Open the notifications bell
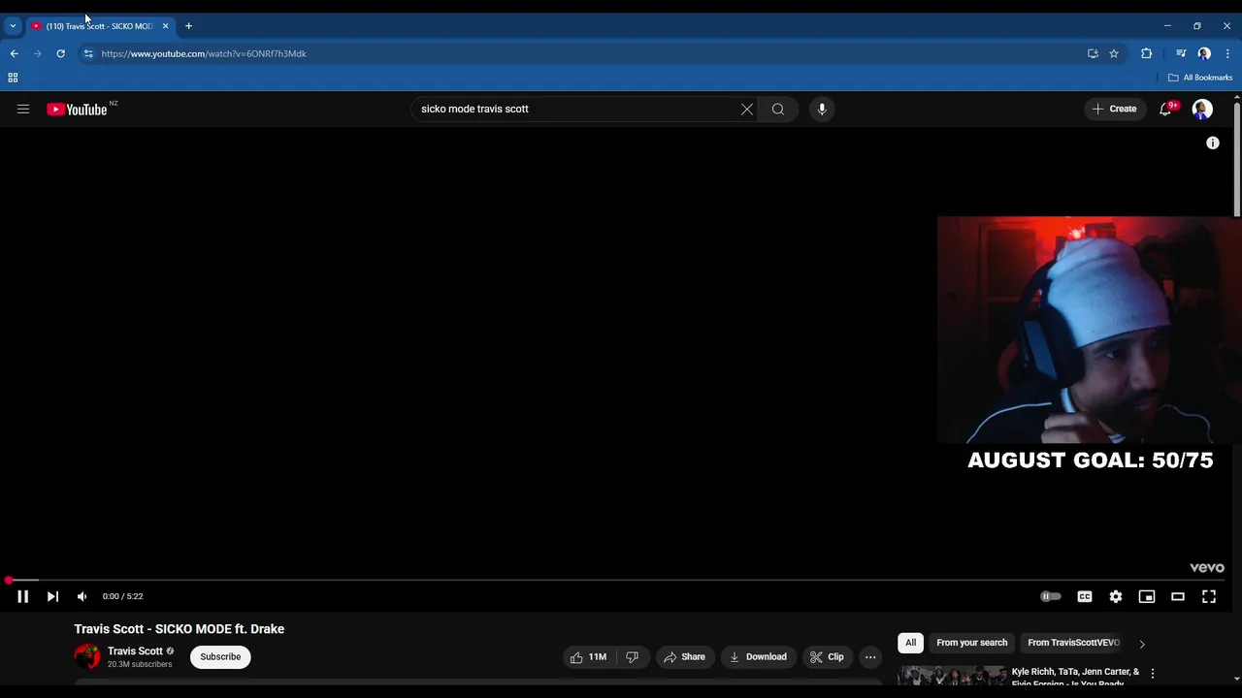 pyautogui.click(x=1165, y=110)
